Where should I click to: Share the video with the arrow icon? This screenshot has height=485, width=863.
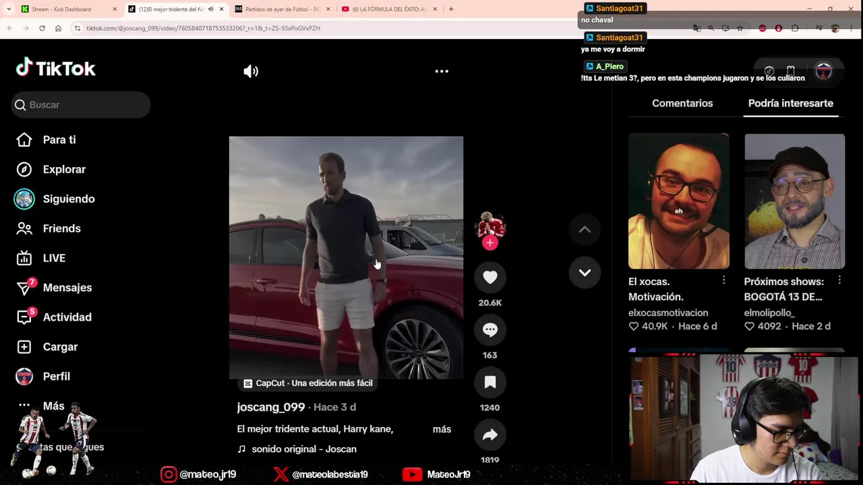(490, 434)
